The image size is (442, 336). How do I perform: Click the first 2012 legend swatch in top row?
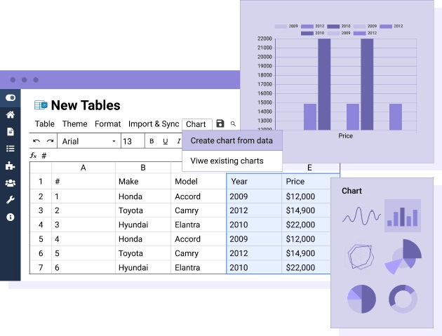tap(307, 26)
